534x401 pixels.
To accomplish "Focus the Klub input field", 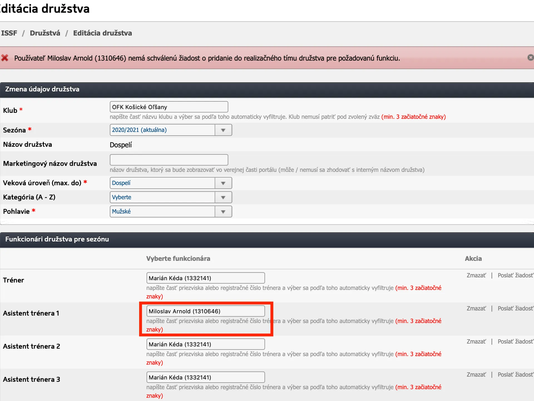I will (x=169, y=107).
